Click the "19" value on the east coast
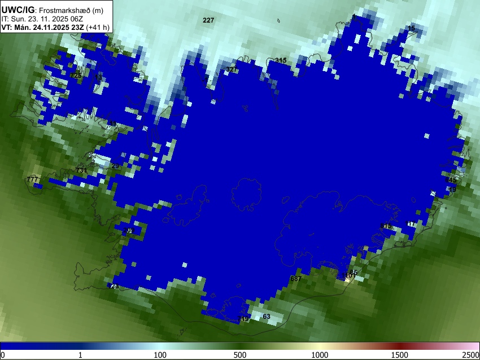 click(x=452, y=190)
